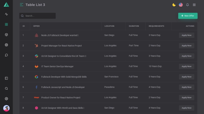Open the activity pulse sidebar icon

pos(6,14)
